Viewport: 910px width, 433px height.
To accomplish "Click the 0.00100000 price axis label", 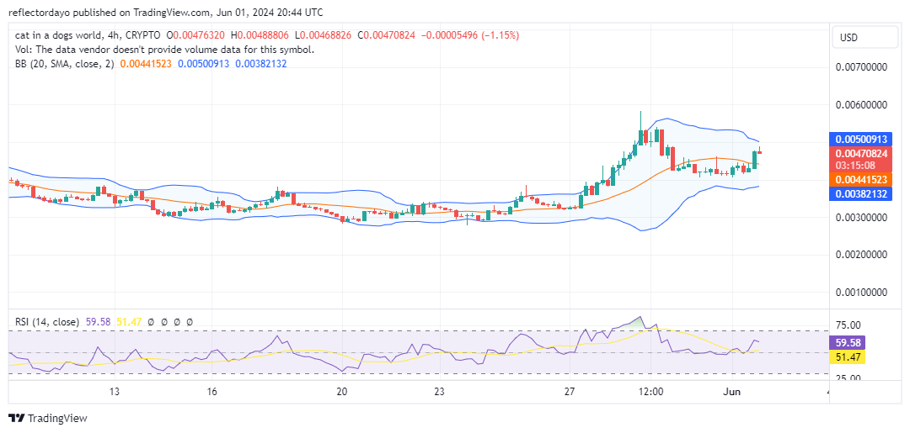I will (x=862, y=293).
